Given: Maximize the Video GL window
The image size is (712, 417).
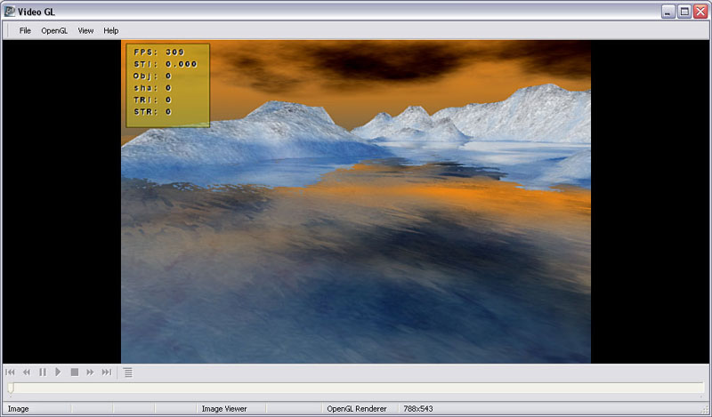Looking at the screenshot, I should pyautogui.click(x=684, y=12).
